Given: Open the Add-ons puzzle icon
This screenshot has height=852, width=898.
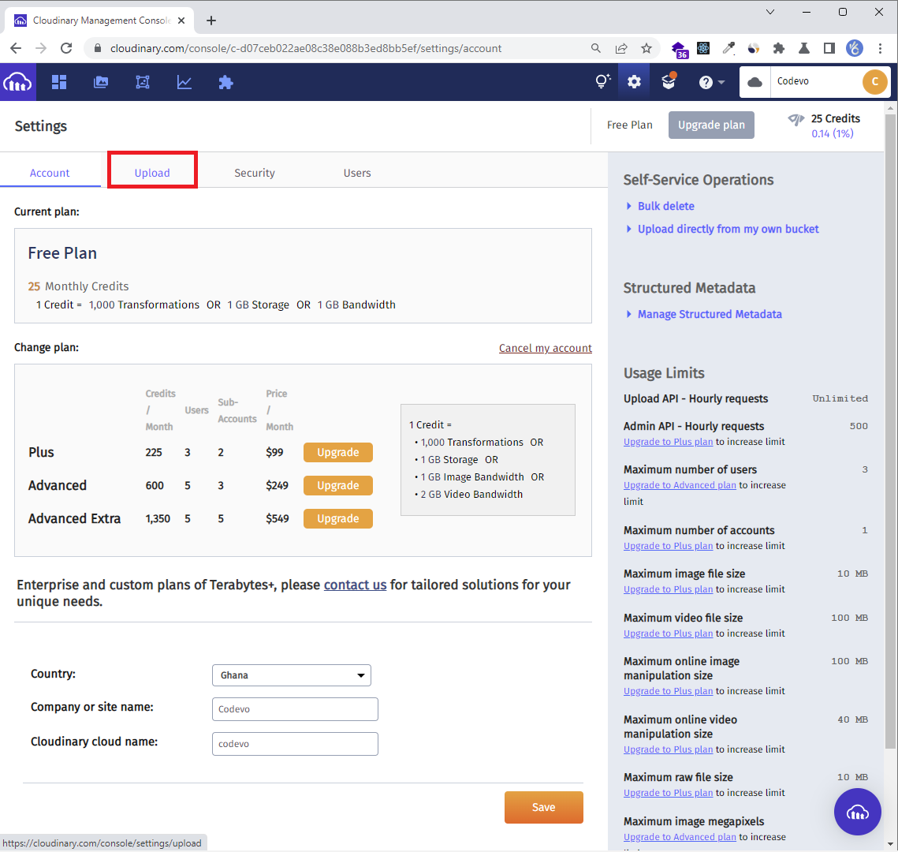Looking at the screenshot, I should click(x=226, y=81).
